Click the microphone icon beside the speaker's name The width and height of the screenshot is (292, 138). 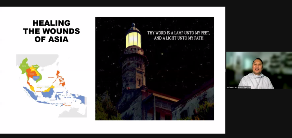coord(229,87)
